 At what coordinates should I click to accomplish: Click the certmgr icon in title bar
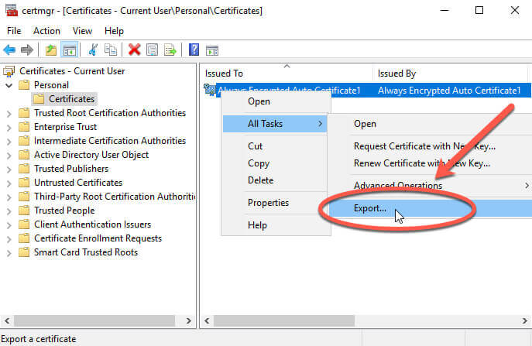(x=11, y=10)
